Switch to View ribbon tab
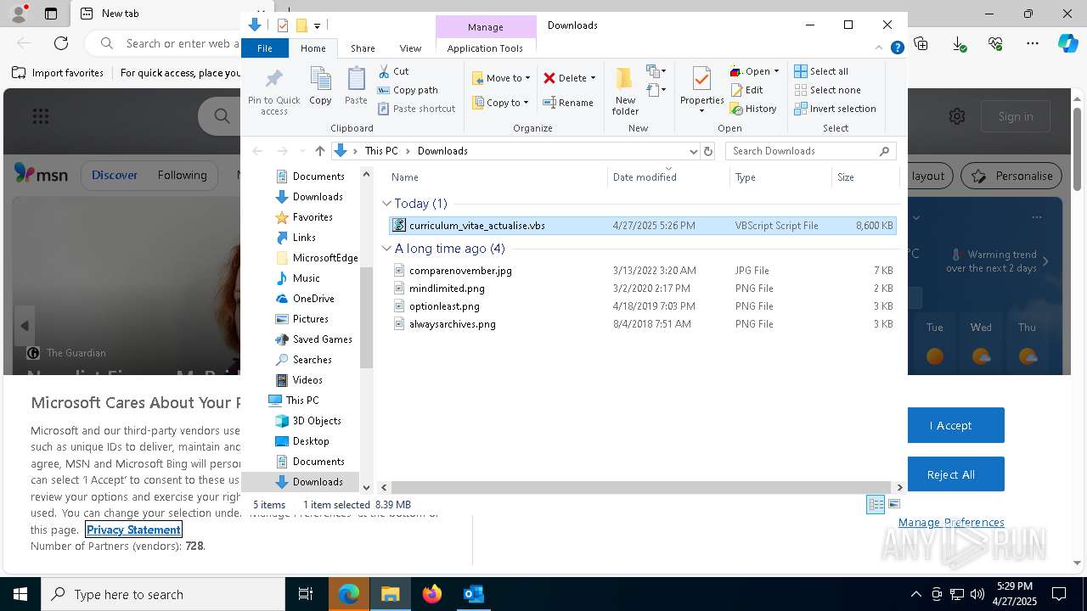This screenshot has height=611, width=1087. click(410, 48)
